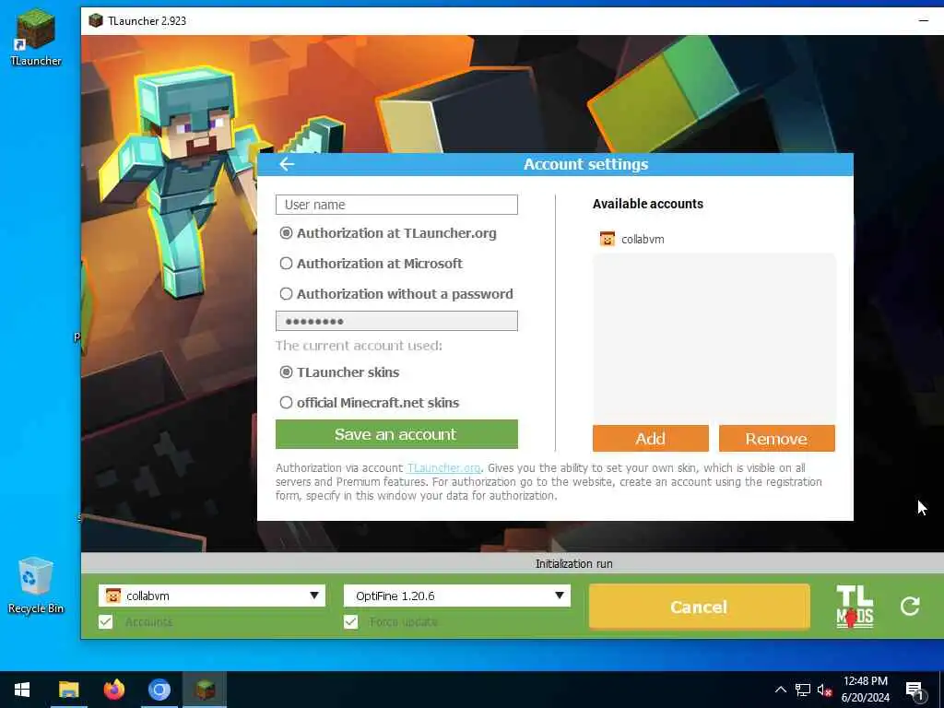This screenshot has width=944, height=708.
Task: Show hidden tray icons chevron
Action: point(780,690)
